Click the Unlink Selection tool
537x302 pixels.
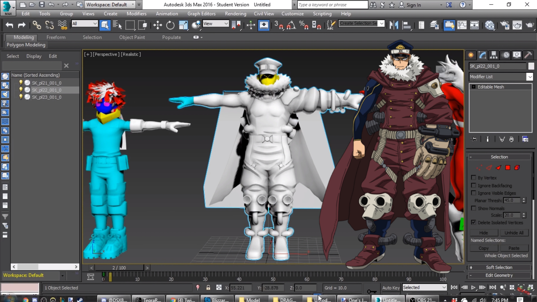click(50, 25)
